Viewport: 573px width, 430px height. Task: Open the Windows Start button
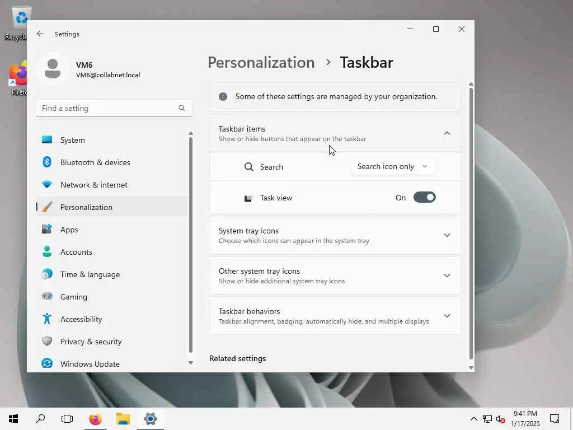point(13,419)
